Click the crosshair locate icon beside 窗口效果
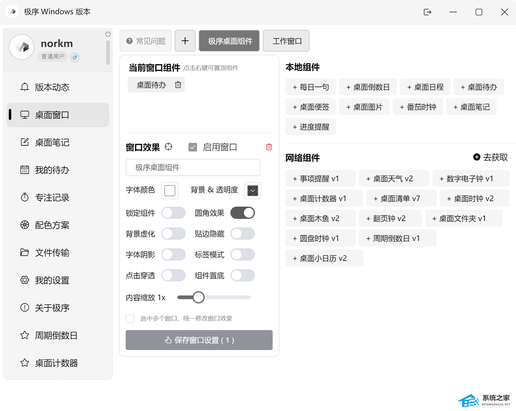This screenshot has width=516, height=411. point(168,147)
